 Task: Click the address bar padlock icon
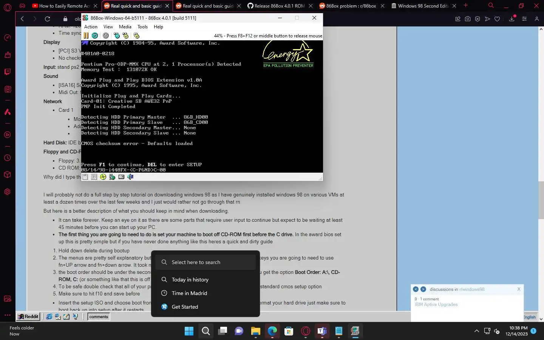coord(65,19)
